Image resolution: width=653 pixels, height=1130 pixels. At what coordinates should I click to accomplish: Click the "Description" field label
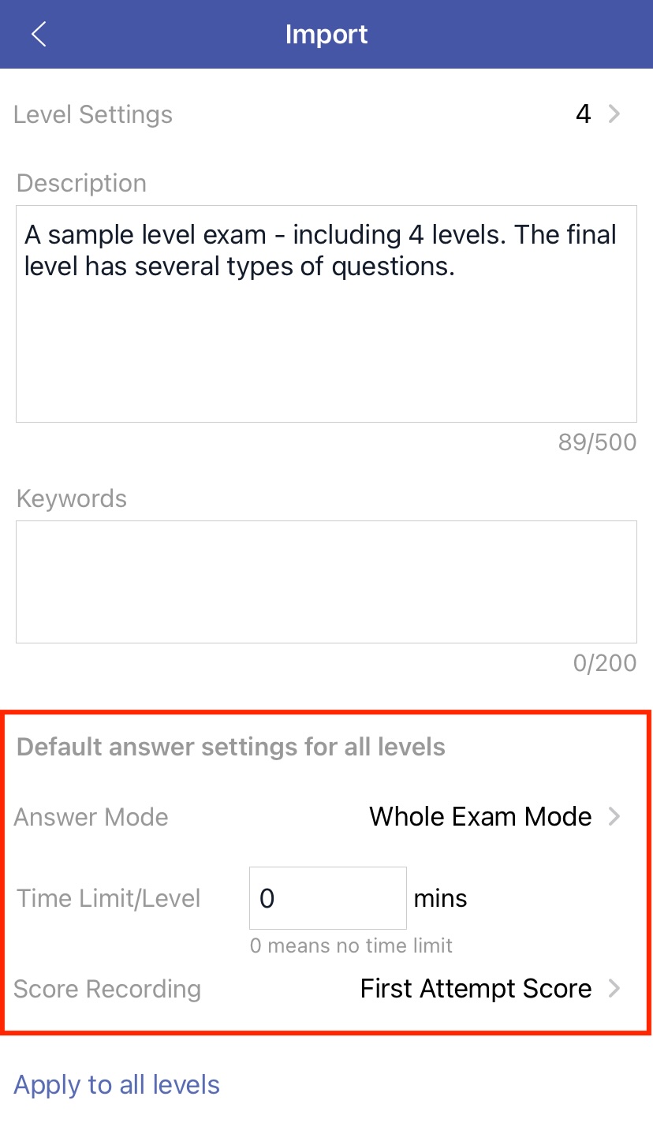pos(81,183)
